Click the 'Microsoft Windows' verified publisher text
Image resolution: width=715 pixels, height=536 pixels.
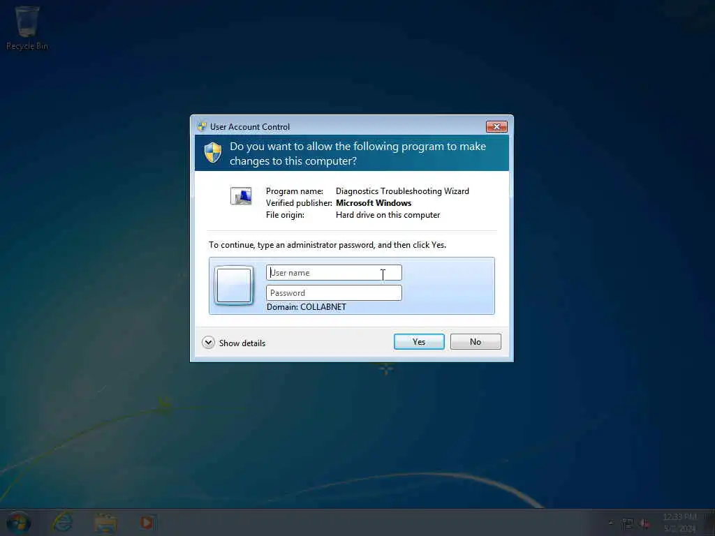pos(374,203)
